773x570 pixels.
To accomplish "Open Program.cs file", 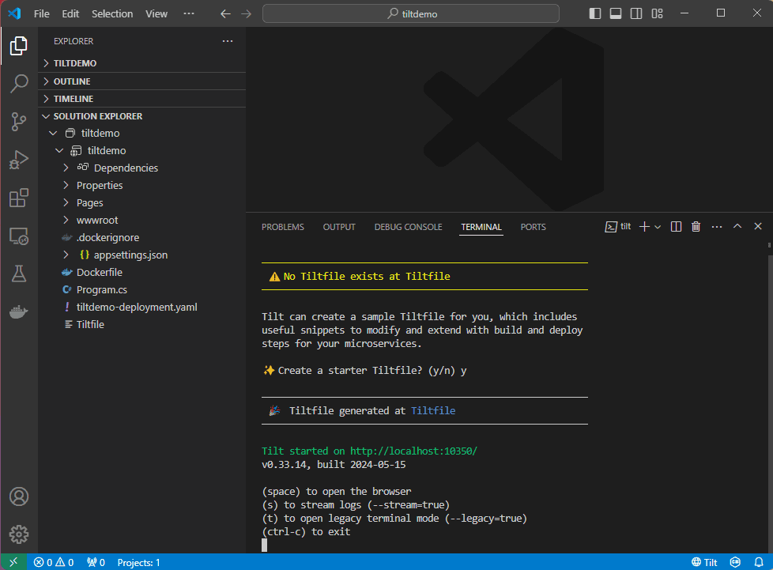I will pyautogui.click(x=101, y=289).
